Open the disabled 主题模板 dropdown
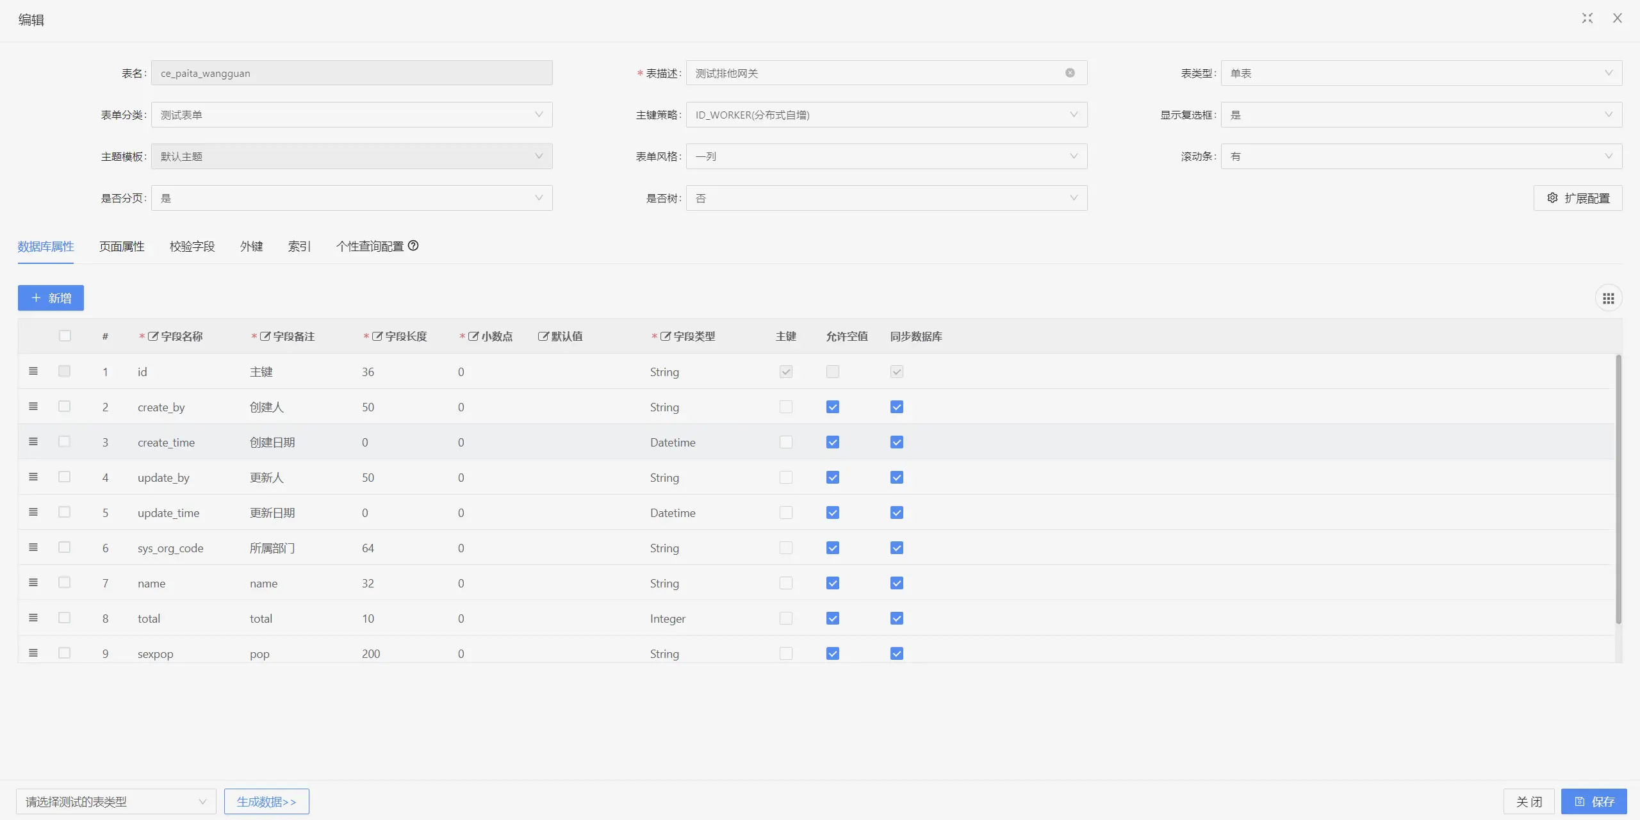Screen dimensions: 1640x820 tap(352, 156)
